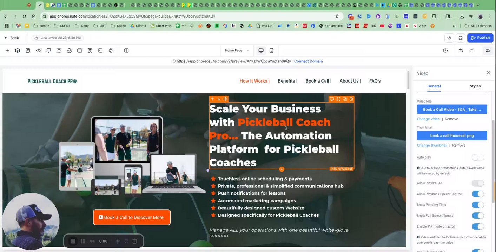Click Last saved Jul 29 status pill
The height and width of the screenshot is (252, 496).
pos(57,38)
